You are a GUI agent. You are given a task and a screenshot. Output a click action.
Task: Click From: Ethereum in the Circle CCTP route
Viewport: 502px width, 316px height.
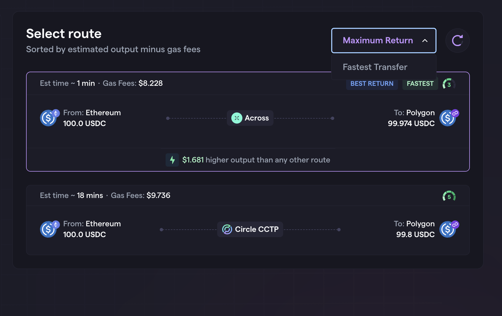coord(92,224)
